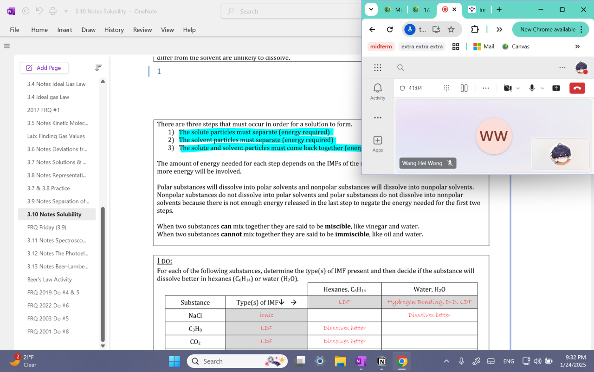Toggle the camera on or off
The width and height of the screenshot is (594, 372).
[x=508, y=88]
